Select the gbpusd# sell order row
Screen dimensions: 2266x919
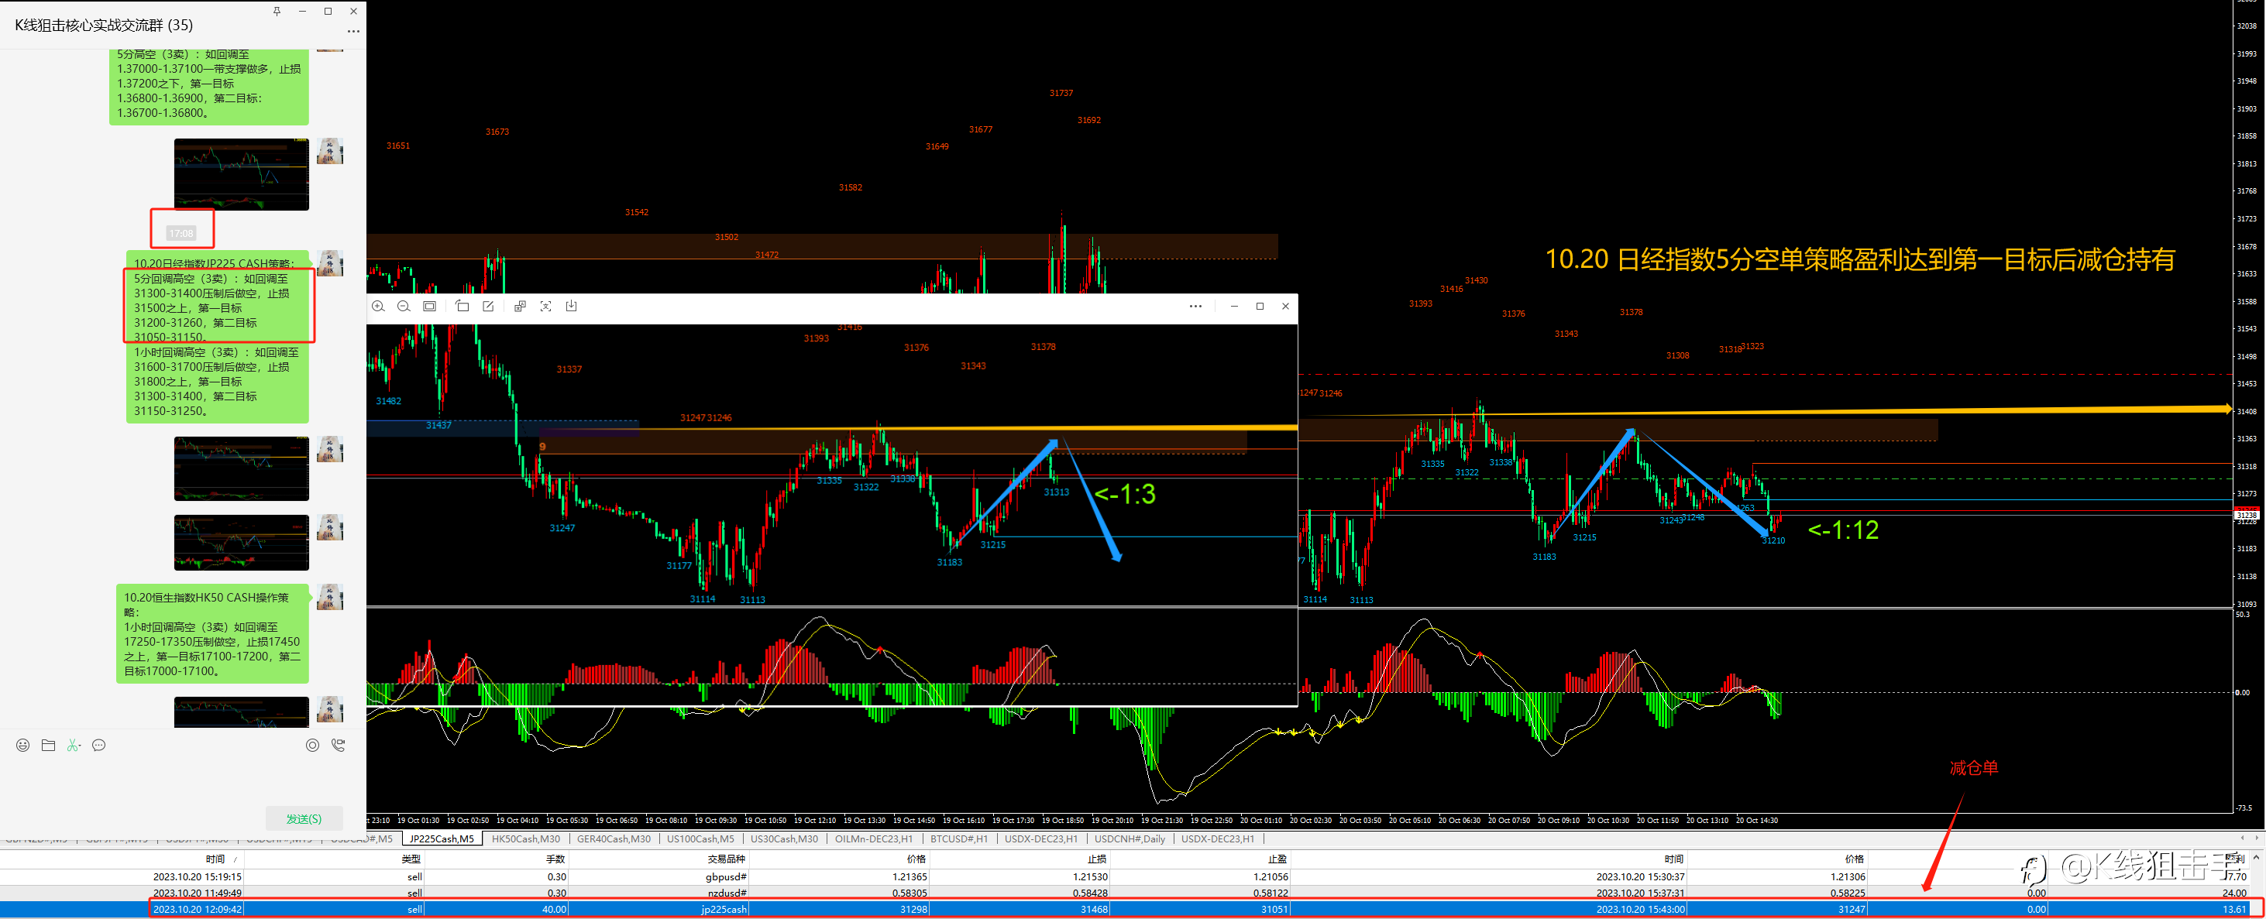tap(726, 876)
